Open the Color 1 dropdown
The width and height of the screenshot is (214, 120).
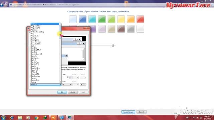[75, 77]
